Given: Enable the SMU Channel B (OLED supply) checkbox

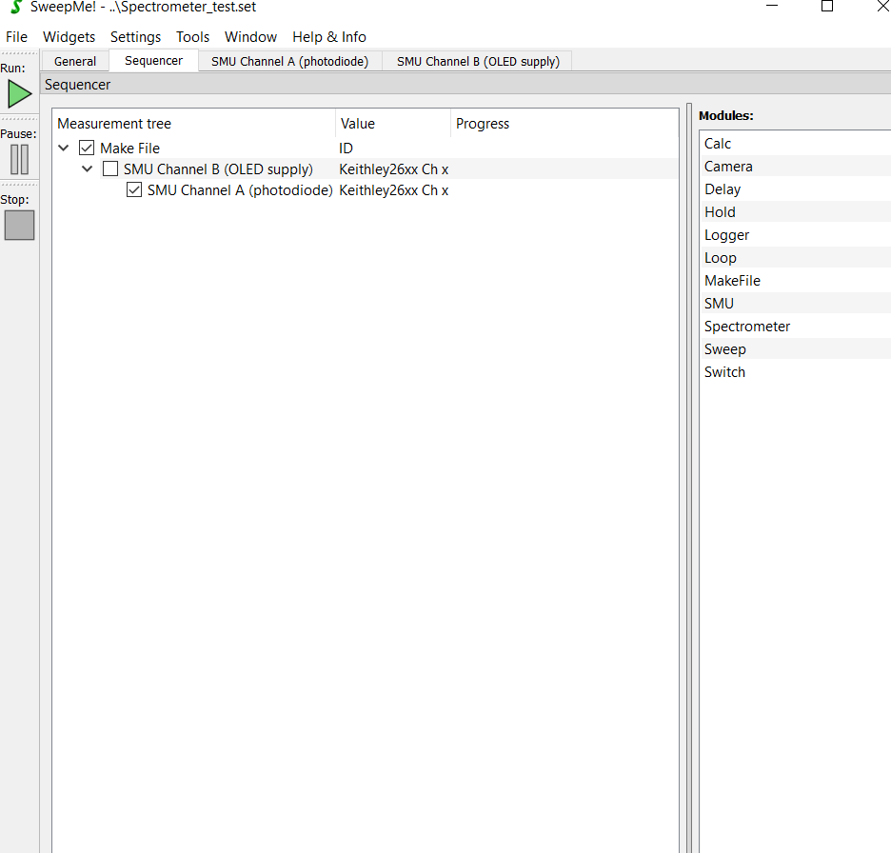Looking at the screenshot, I should (x=110, y=169).
